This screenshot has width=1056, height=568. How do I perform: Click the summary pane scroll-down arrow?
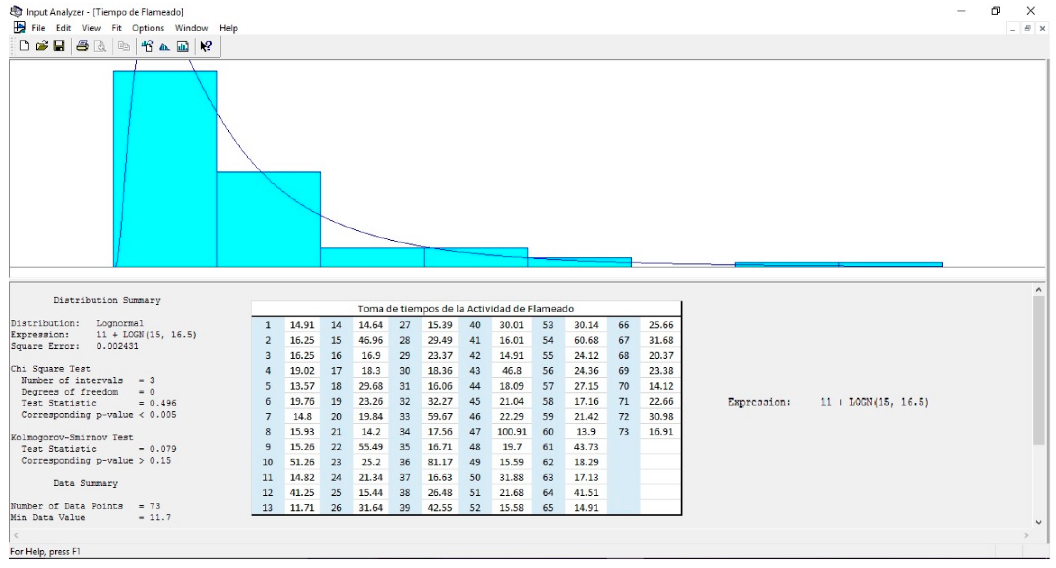pyautogui.click(x=1038, y=523)
